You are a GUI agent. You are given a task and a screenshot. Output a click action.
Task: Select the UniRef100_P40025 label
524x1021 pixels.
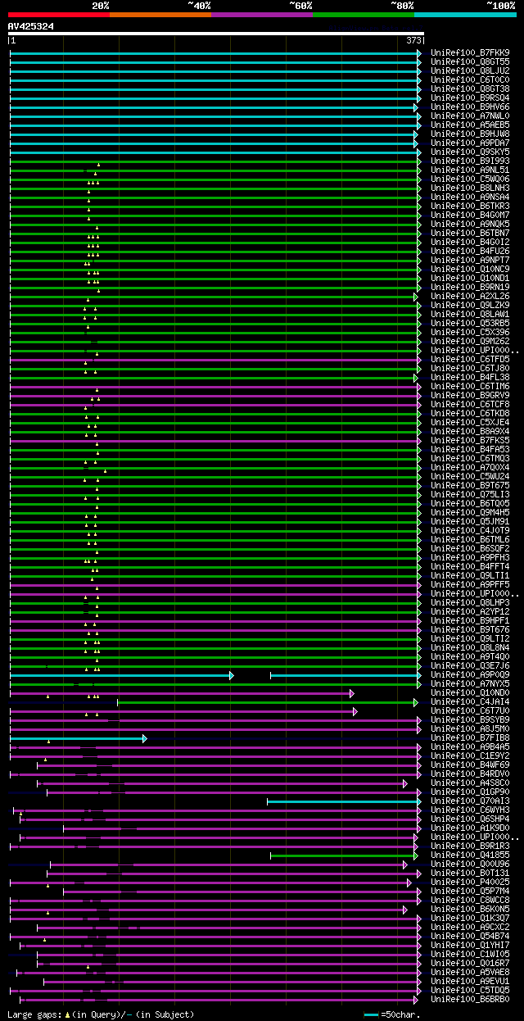470,883
